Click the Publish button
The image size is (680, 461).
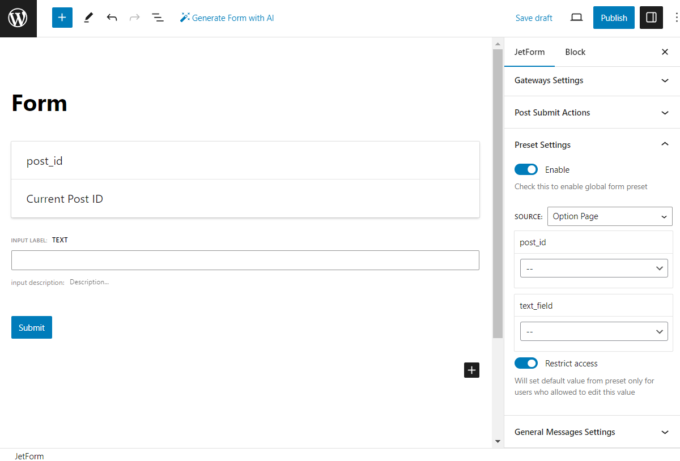pos(614,18)
